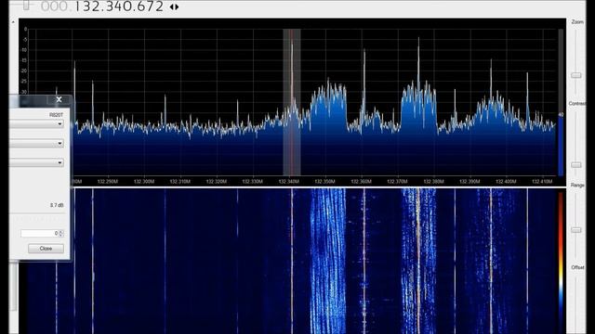595x334 pixels.
Task: Click the "132.290M" frequency axis label
Action: [108, 182]
